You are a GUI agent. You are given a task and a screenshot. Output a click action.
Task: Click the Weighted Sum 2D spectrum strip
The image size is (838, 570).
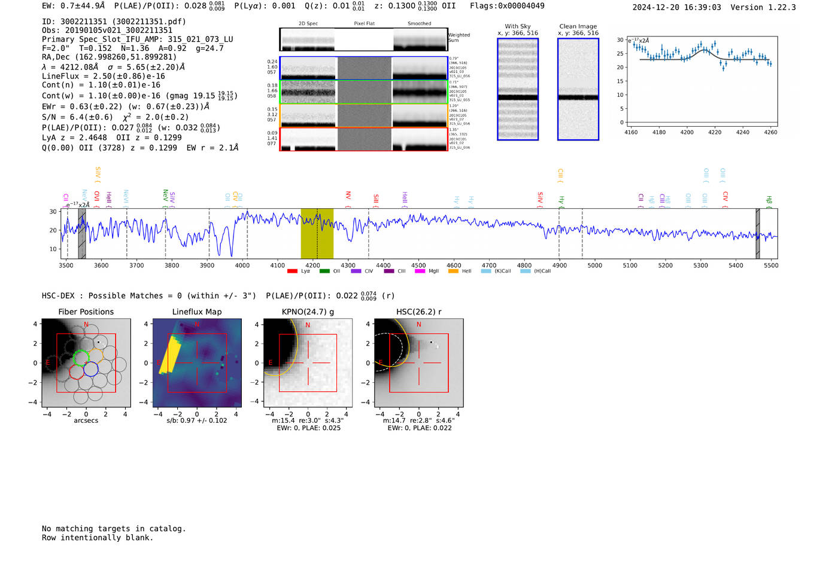pyautogui.click(x=363, y=39)
